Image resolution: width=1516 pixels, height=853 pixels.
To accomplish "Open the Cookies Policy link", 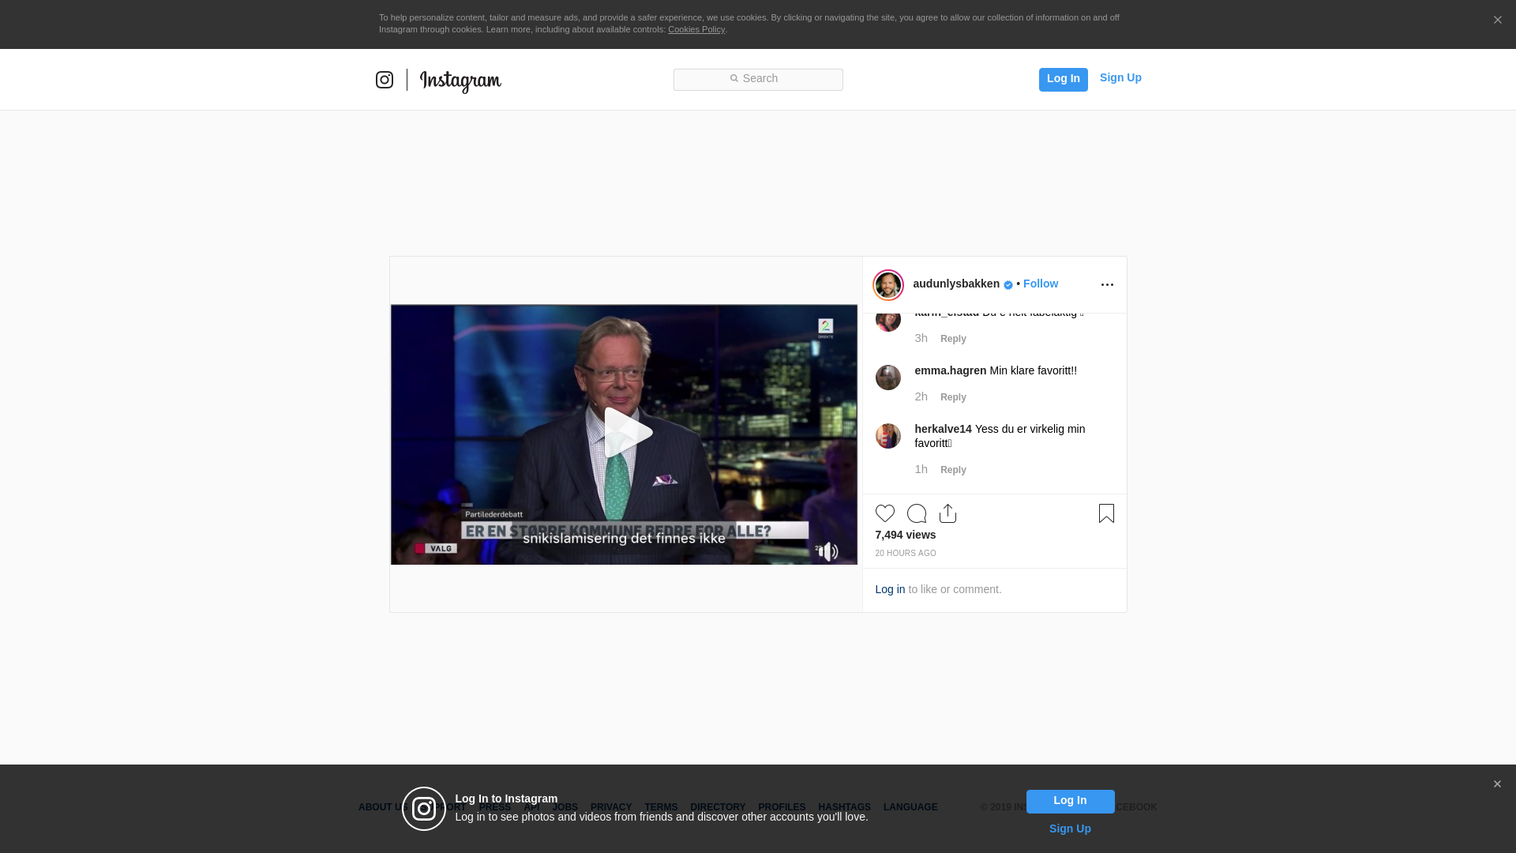I will [x=696, y=29].
